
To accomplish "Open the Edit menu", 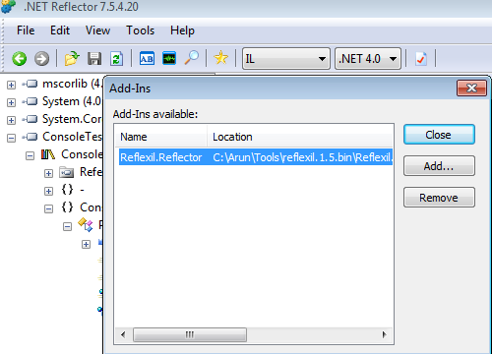I will click(x=60, y=30).
